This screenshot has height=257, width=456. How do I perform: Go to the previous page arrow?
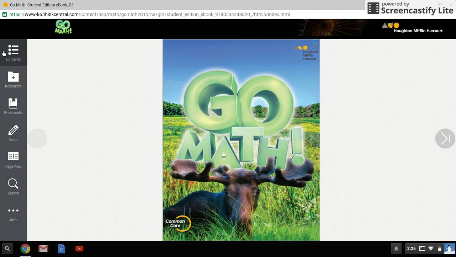pyautogui.click(x=37, y=138)
